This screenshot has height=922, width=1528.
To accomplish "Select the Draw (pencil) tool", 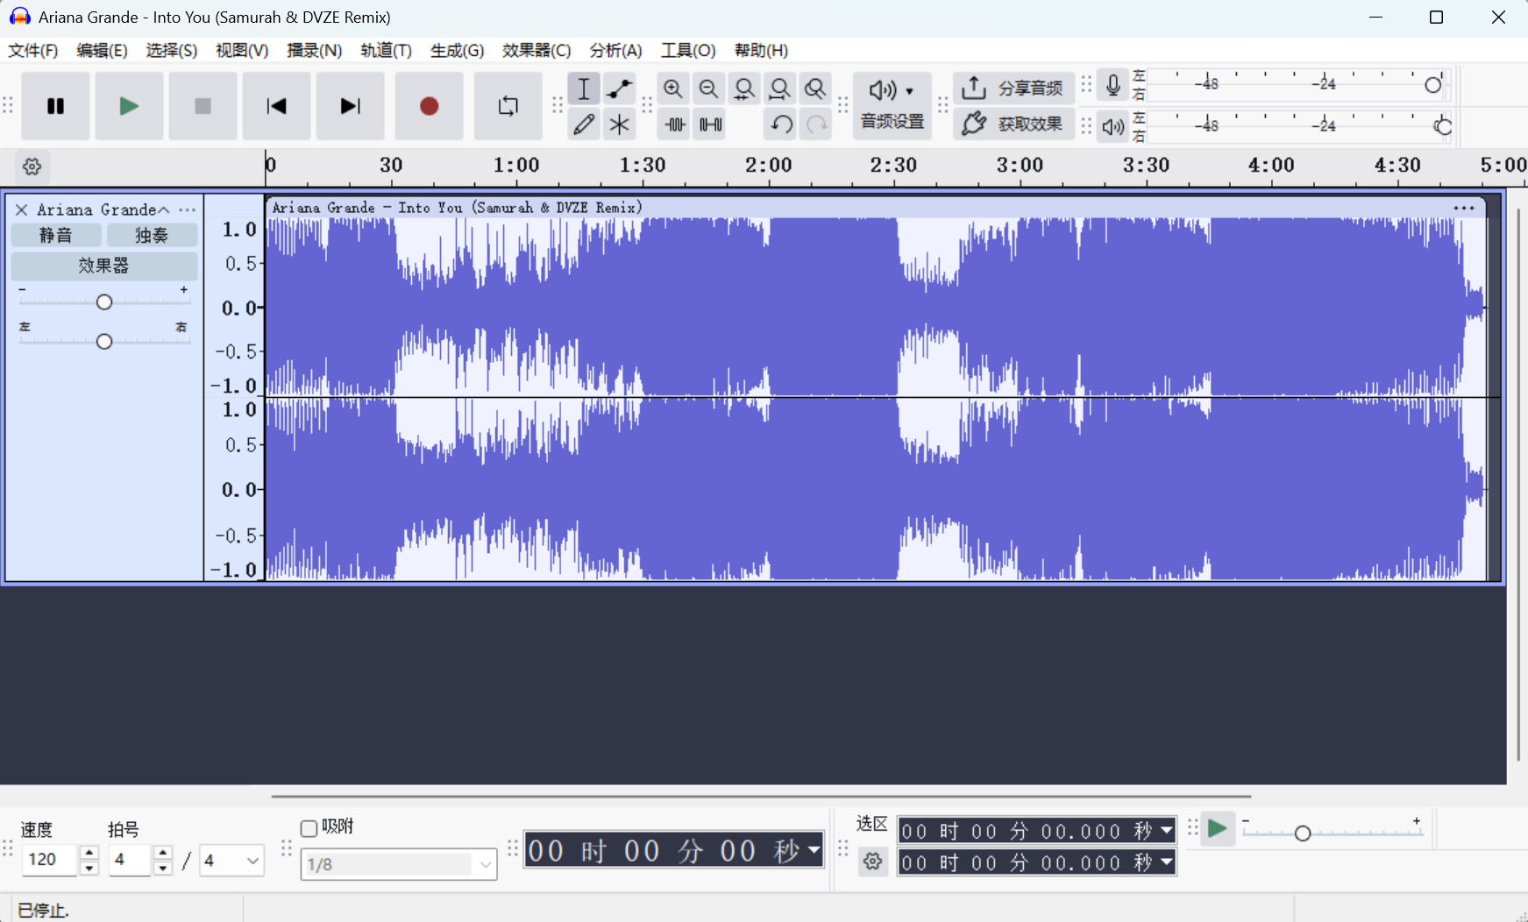I will (x=584, y=124).
